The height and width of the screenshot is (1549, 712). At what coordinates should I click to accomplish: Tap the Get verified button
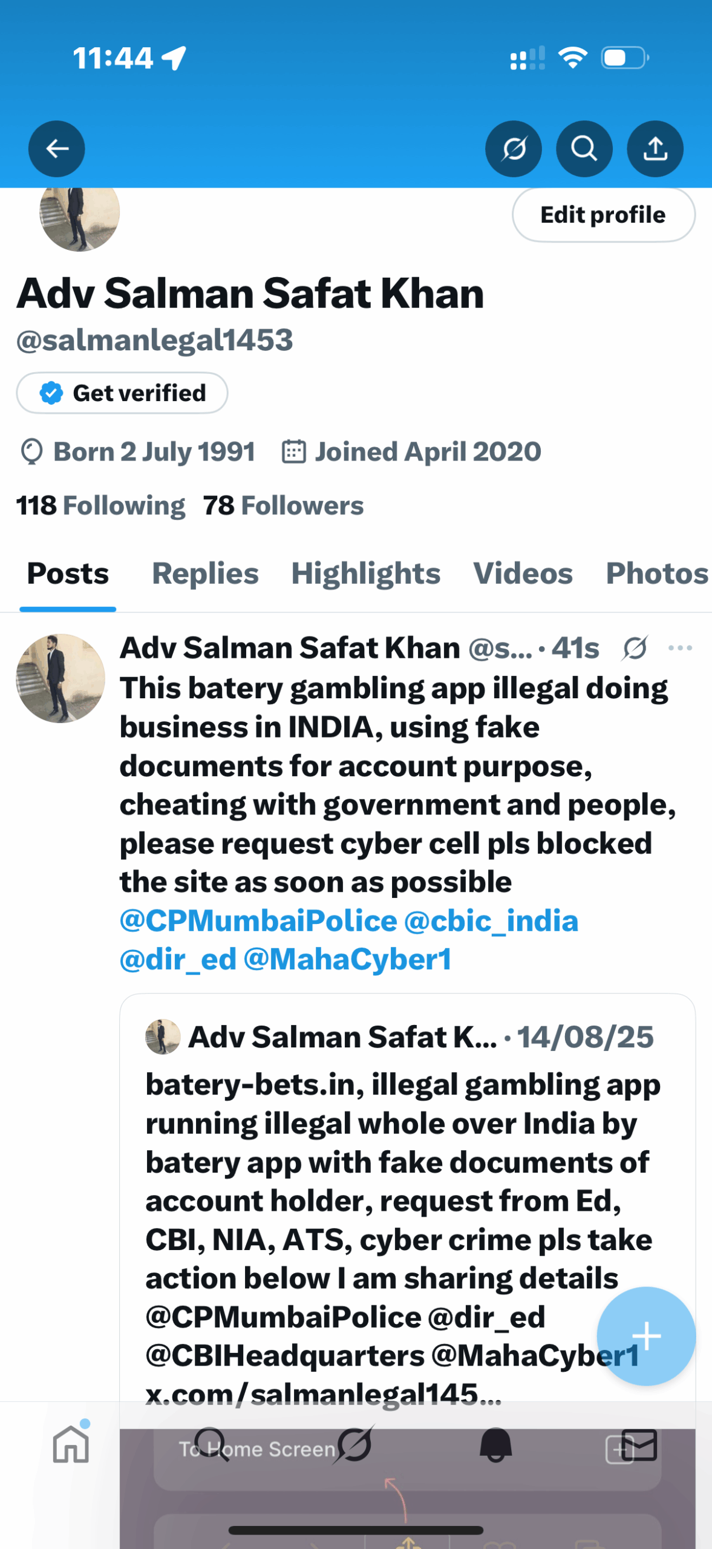click(x=122, y=393)
